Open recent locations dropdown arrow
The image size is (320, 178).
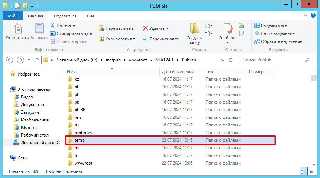(29, 60)
